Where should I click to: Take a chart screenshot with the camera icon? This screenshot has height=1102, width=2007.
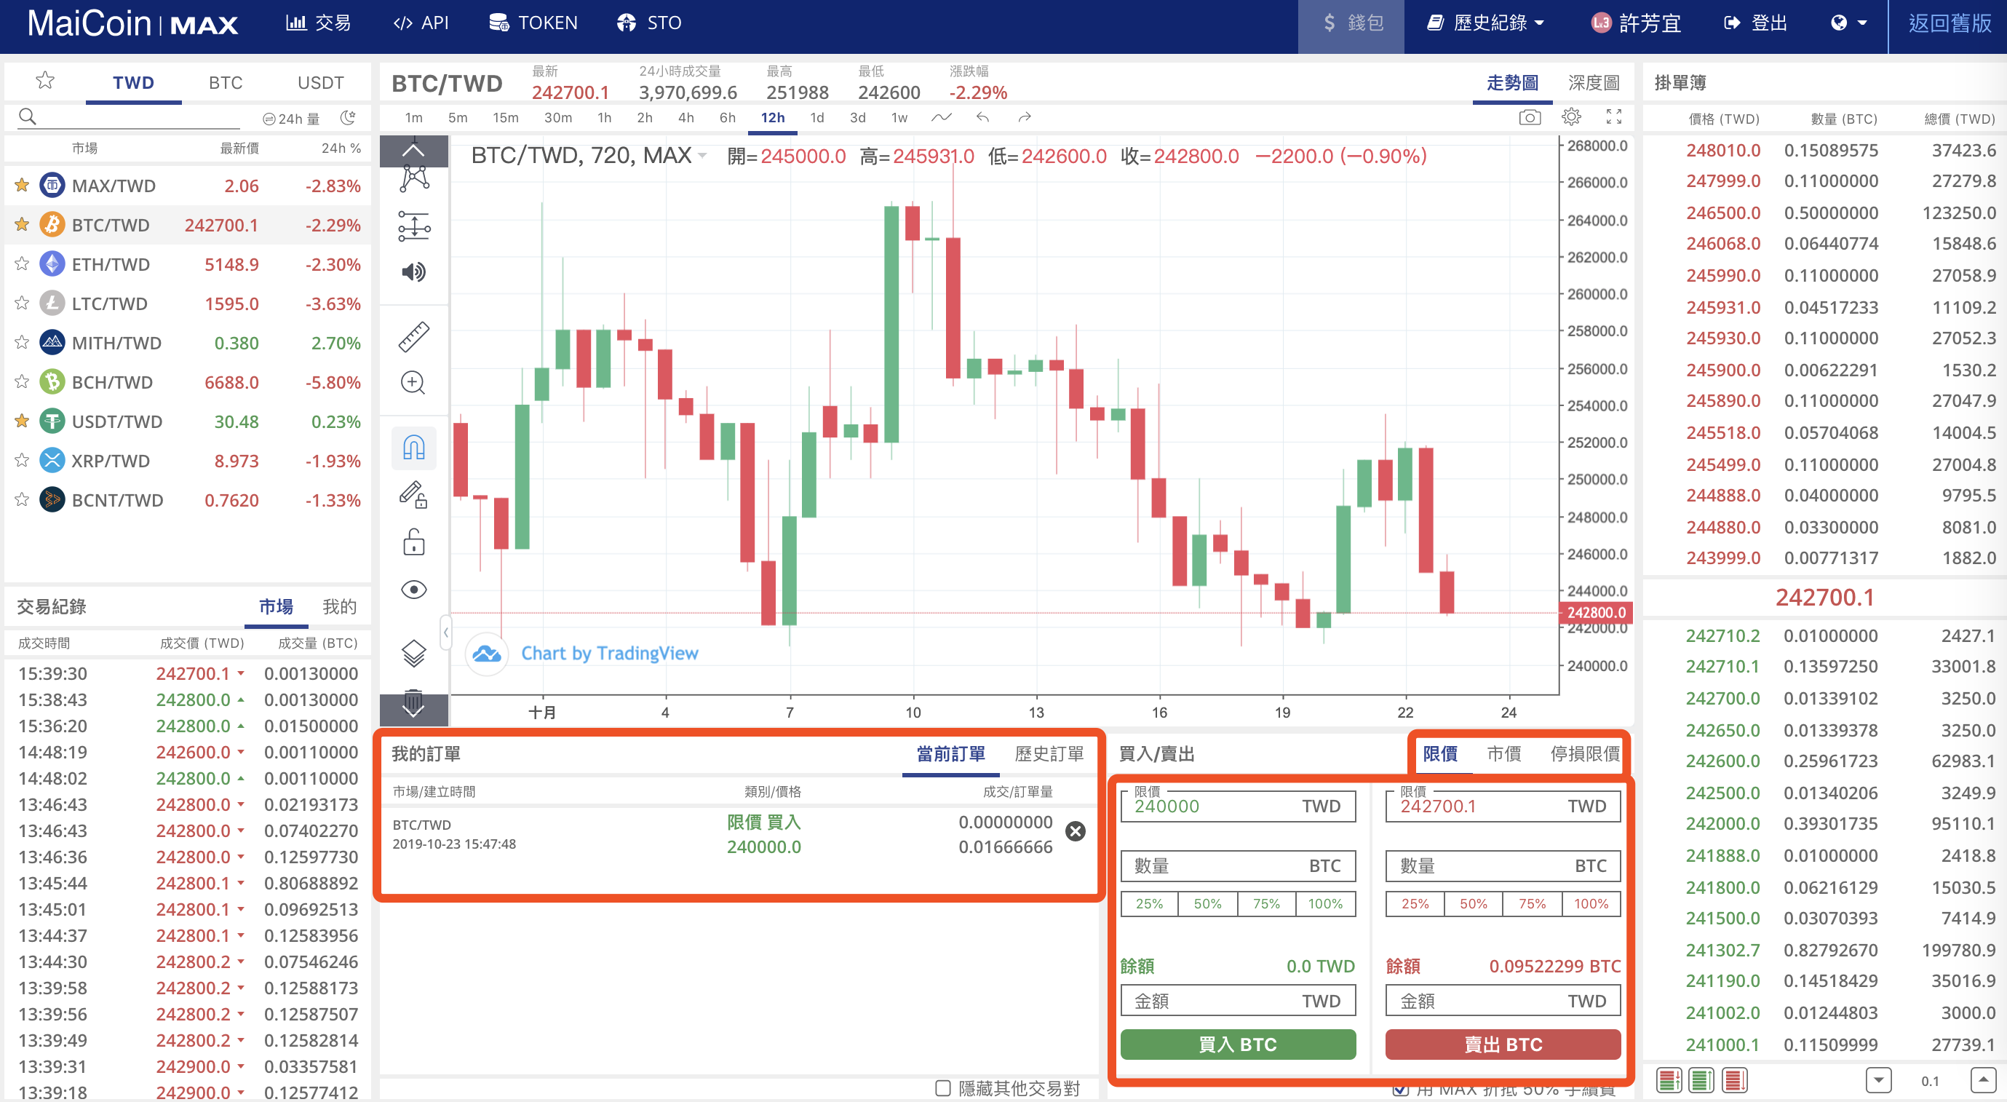pyautogui.click(x=1530, y=117)
